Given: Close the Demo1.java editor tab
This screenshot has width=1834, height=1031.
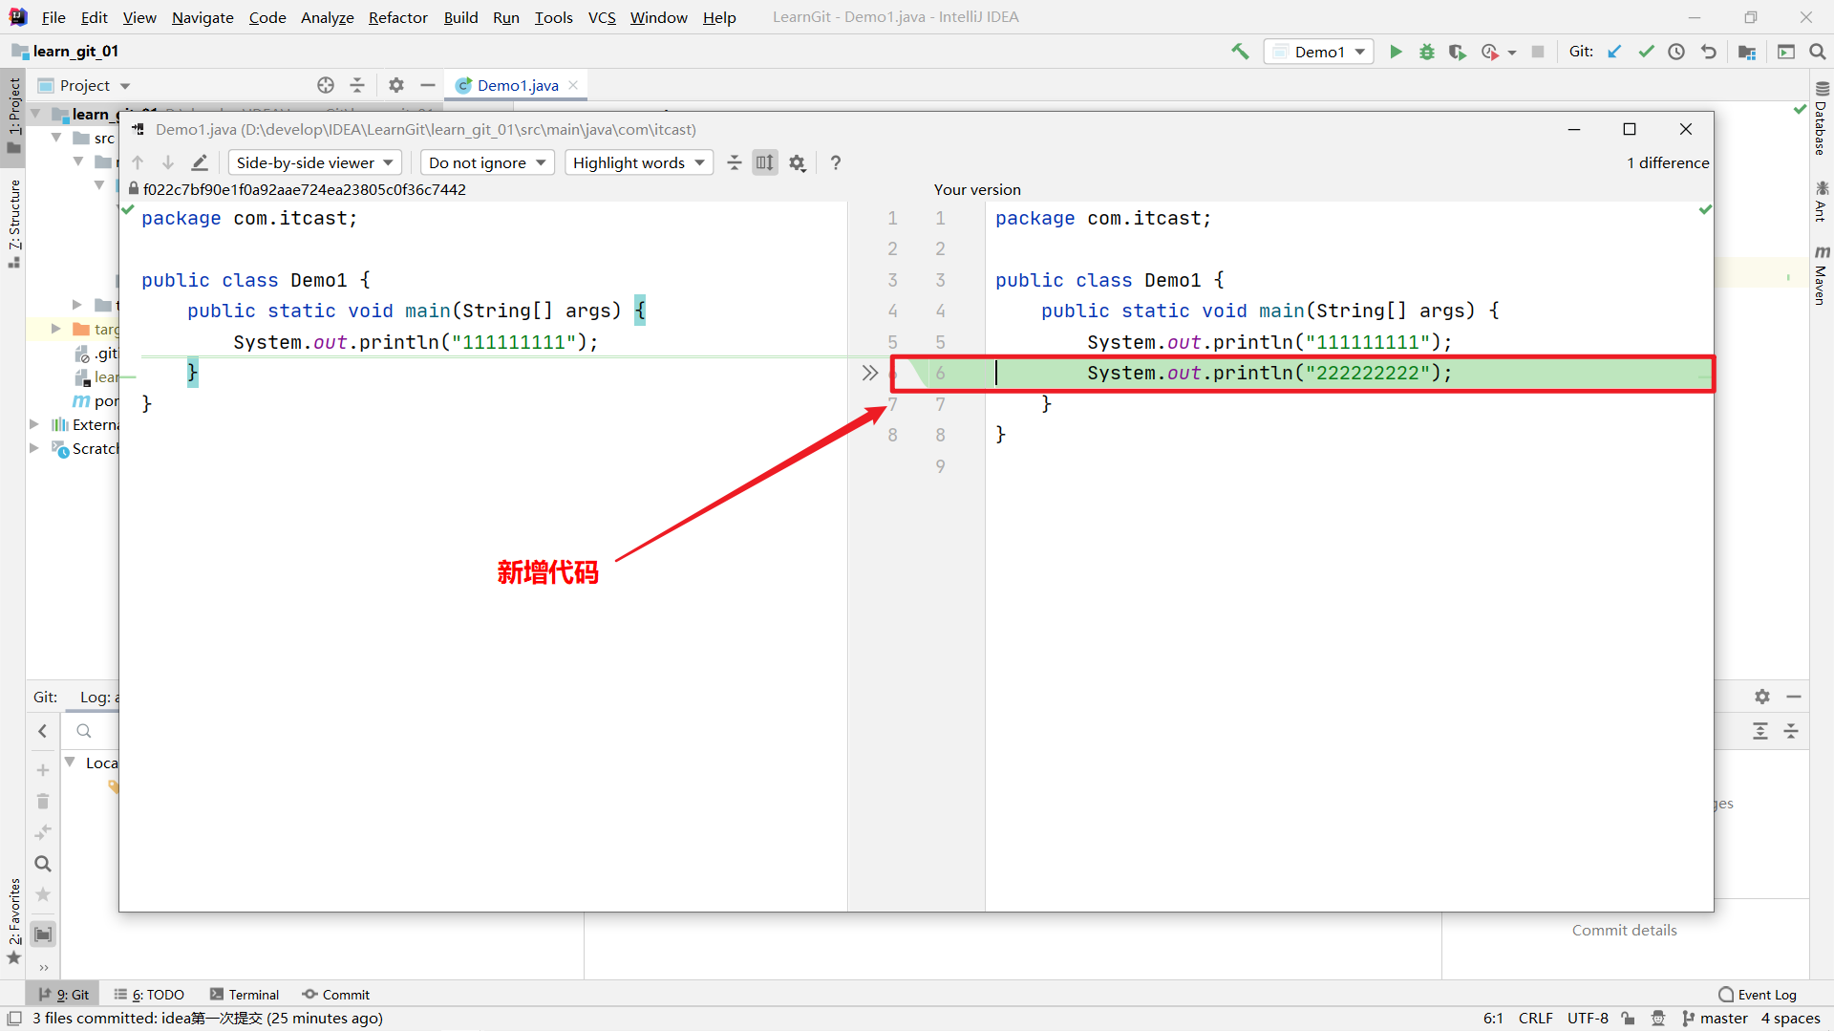Looking at the screenshot, I should click(573, 85).
